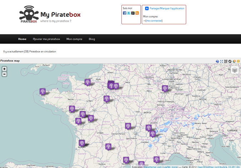Viewport: 241px width, 168px height.
Task: Open the Google Plus profile icon
Action: click(133, 13)
